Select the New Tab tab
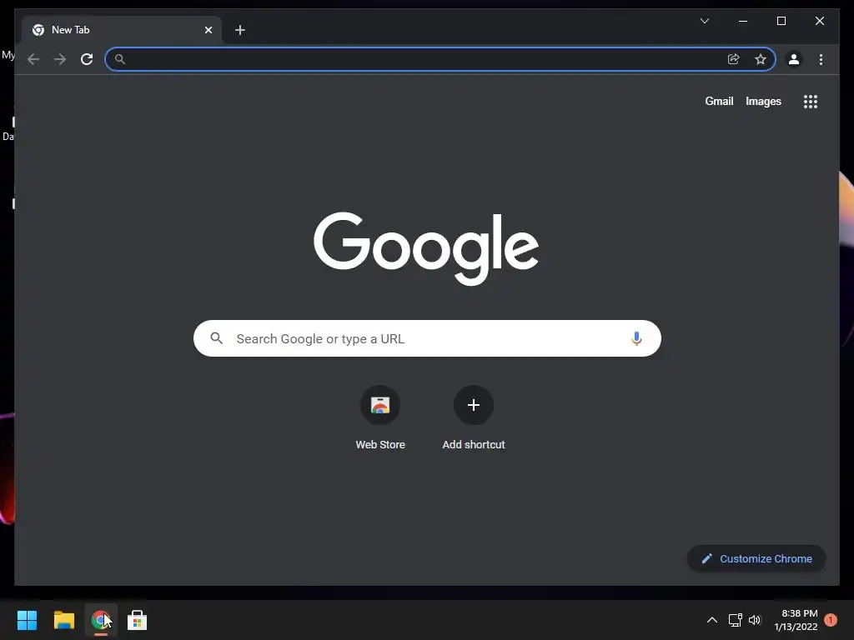This screenshot has width=854, height=640. click(122, 30)
